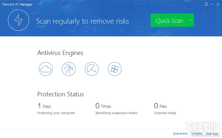The height and width of the screenshot is (138, 222).
Task: Select the eagle antivirus engine icon
Action: point(69,69)
